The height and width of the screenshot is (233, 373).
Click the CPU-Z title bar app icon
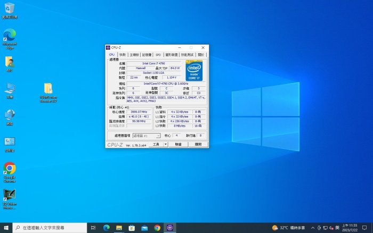point(108,48)
